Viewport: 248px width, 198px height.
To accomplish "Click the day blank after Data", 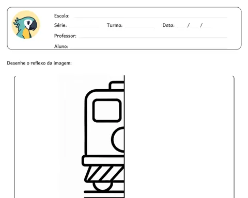I will click(181, 27).
